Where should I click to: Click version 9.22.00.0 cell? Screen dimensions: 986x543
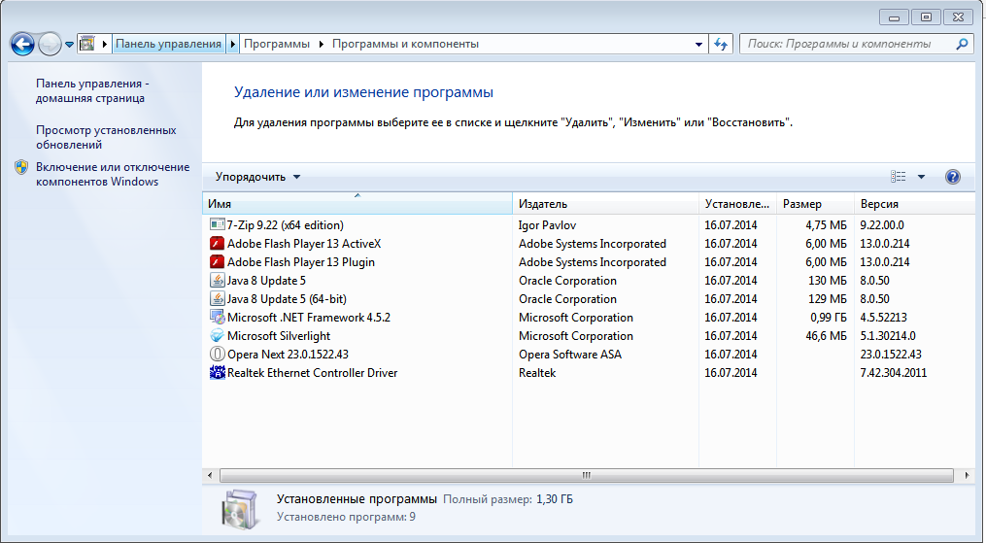882,225
